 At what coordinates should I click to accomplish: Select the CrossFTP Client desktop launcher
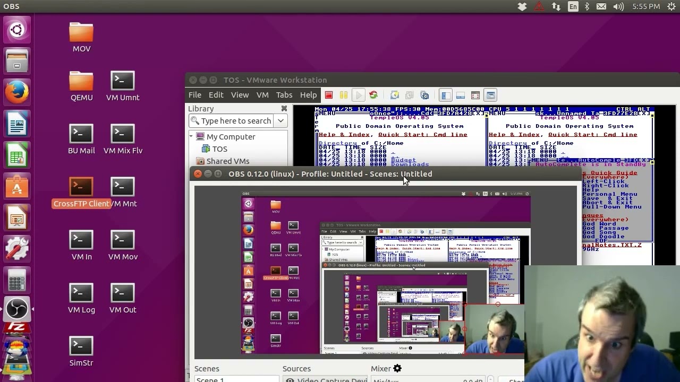pos(81,192)
